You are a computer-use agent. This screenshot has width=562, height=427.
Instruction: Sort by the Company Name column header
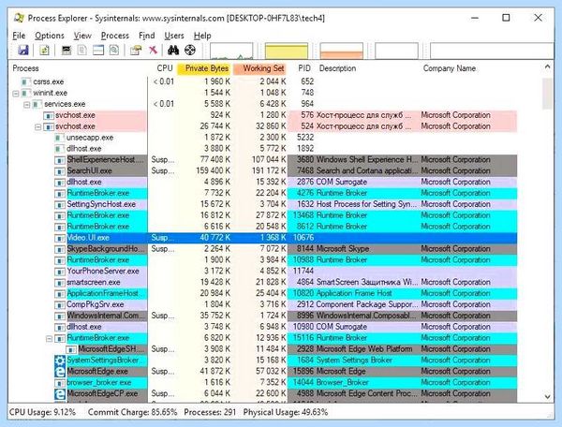point(450,68)
